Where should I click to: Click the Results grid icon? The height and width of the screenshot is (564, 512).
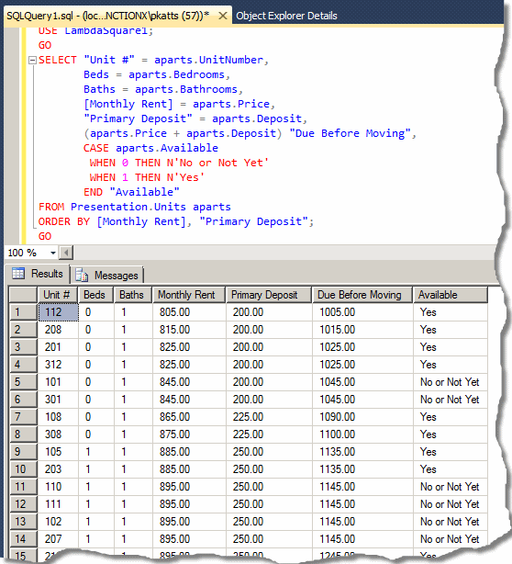[x=18, y=274]
